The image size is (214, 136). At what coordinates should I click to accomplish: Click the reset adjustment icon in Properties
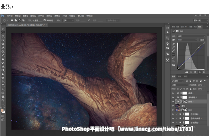pyautogui.click(x=195, y=72)
